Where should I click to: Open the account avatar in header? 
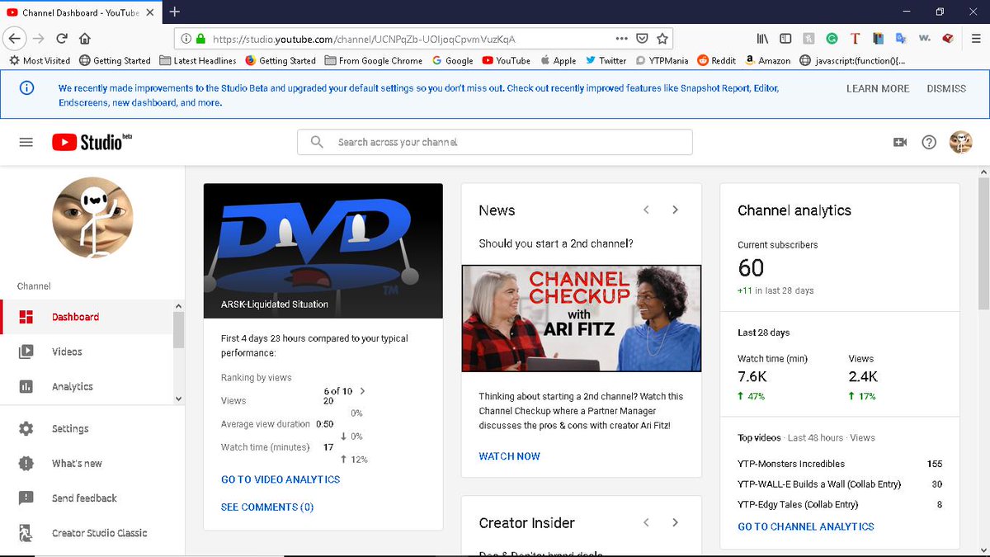pos(961,142)
